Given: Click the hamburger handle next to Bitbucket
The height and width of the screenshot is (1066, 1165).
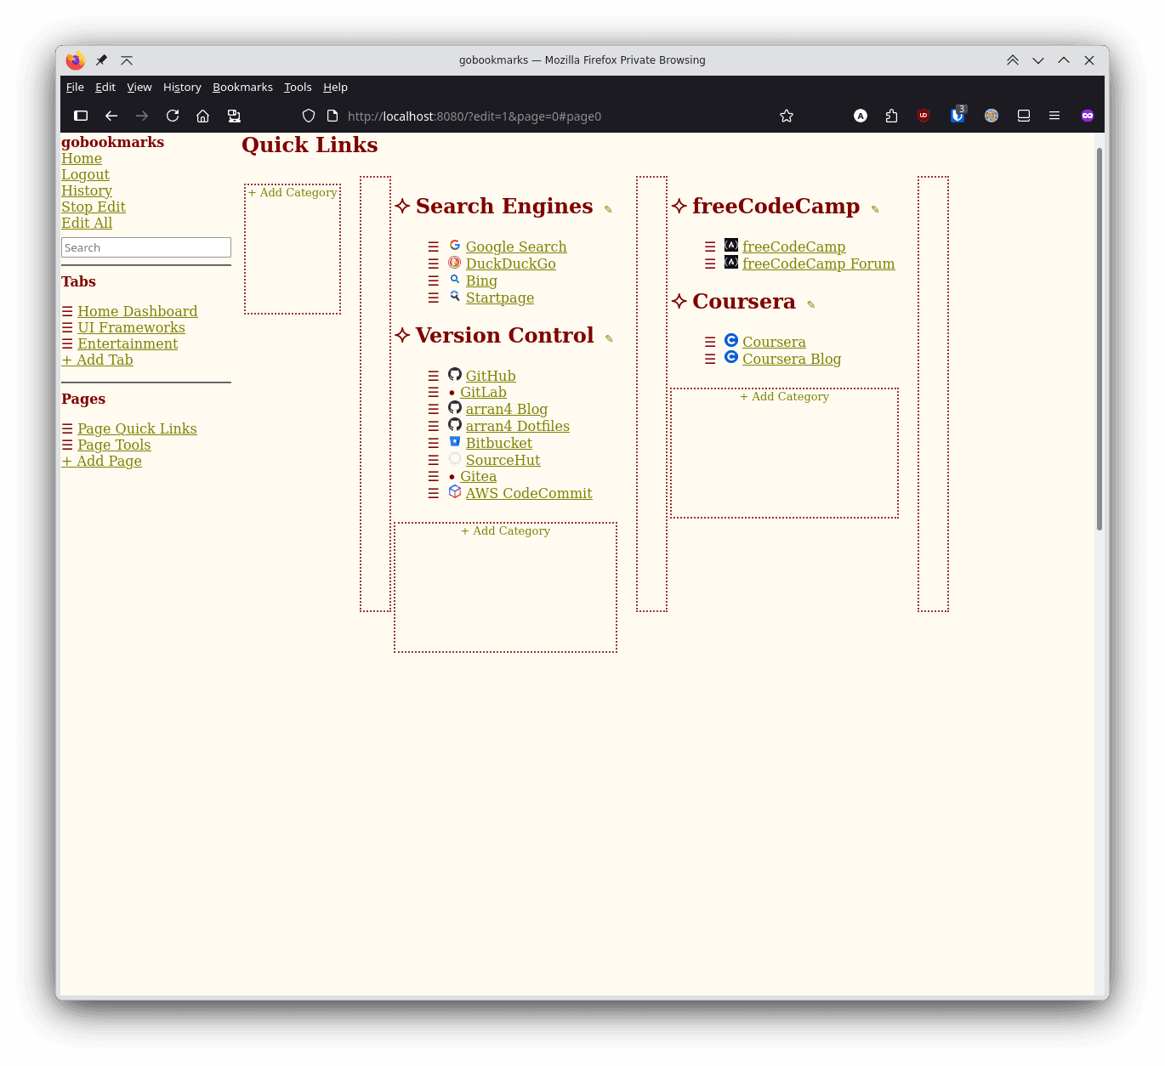Looking at the screenshot, I should pyautogui.click(x=434, y=444).
